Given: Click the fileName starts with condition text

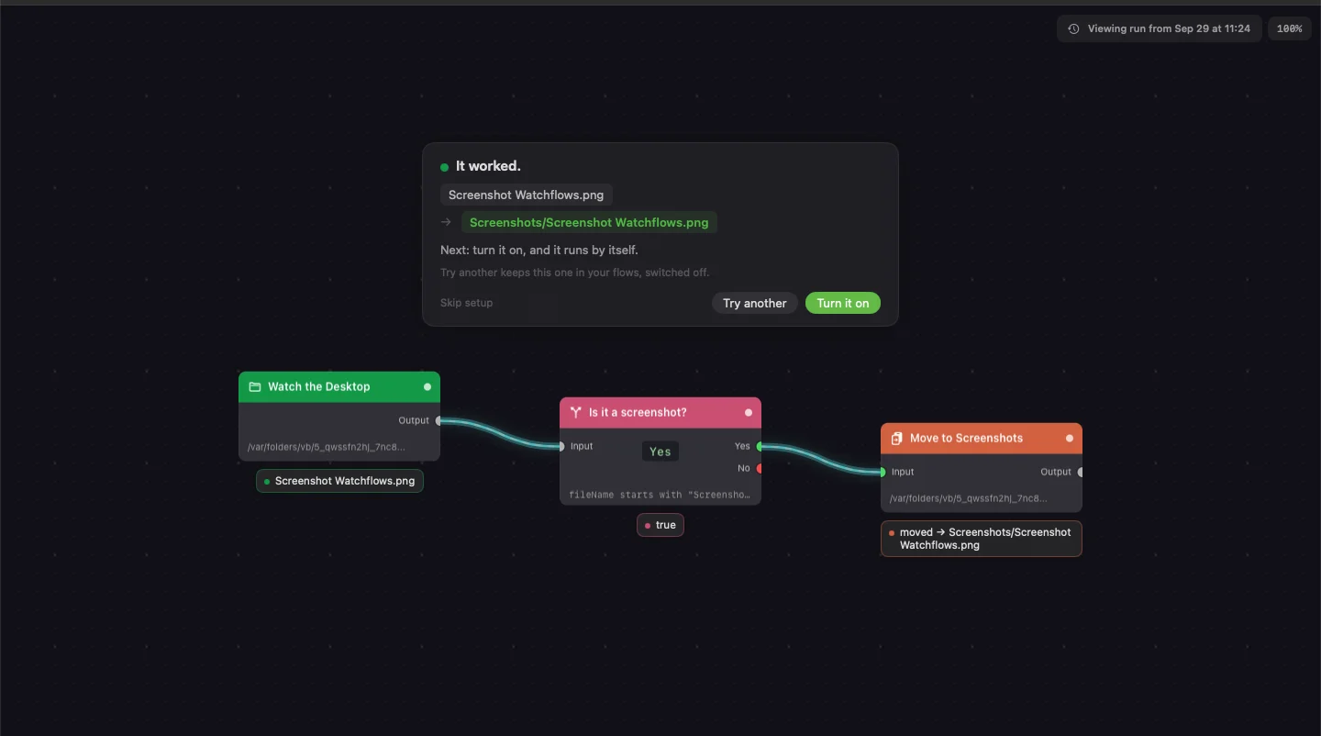Looking at the screenshot, I should coord(660,495).
